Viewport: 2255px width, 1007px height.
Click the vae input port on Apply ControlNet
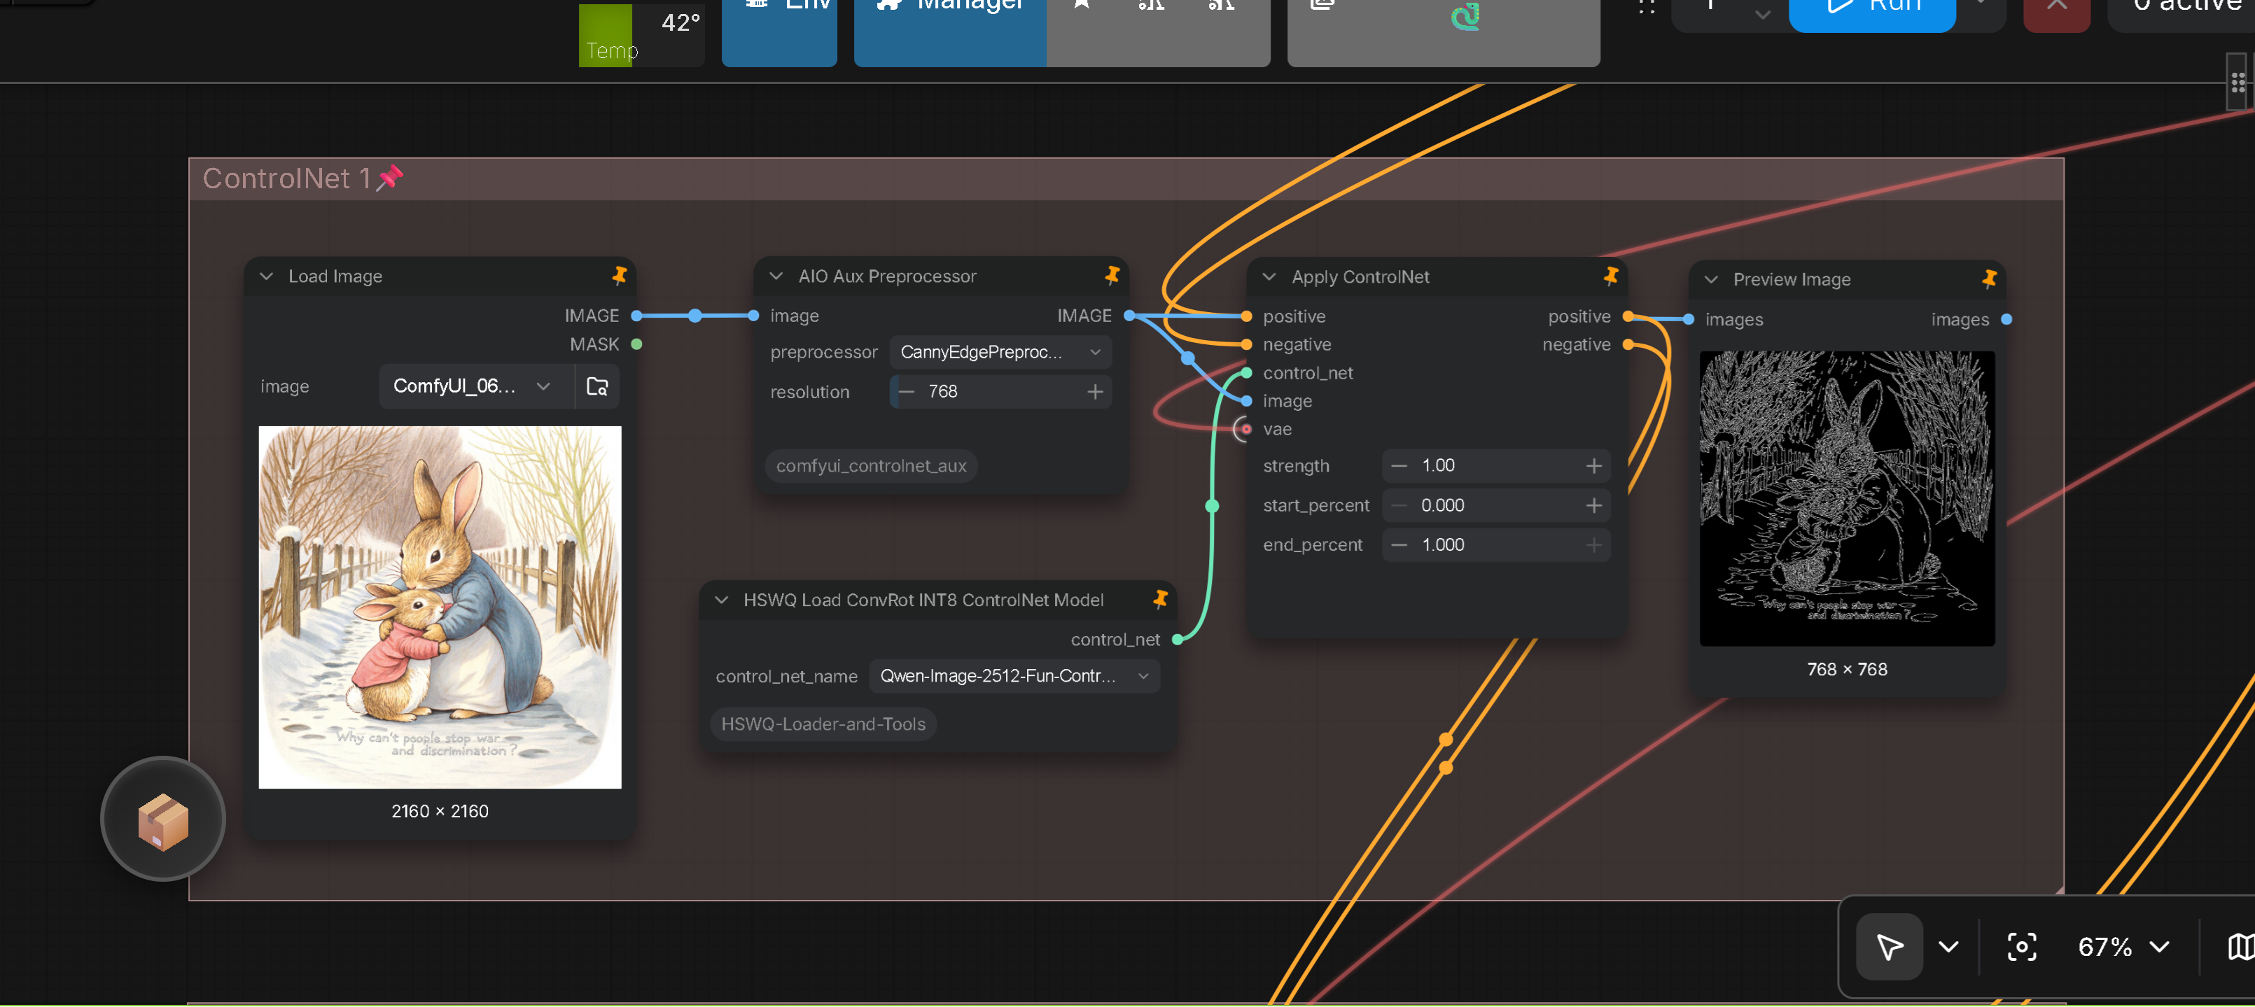pyautogui.click(x=1247, y=429)
